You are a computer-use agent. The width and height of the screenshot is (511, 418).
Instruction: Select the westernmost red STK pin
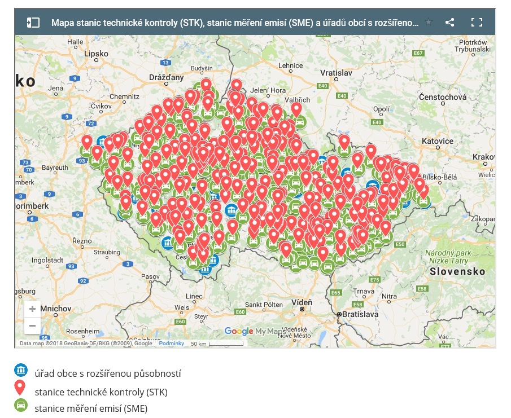[87, 142]
